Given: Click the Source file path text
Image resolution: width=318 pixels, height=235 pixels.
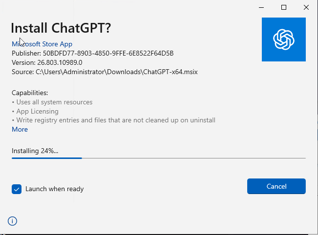Looking at the screenshot, I should click(105, 72).
